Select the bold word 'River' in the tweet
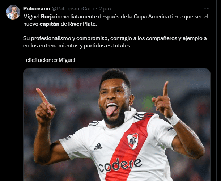Image resolution: width=221 pixels, height=181 pixels. pos(75,24)
